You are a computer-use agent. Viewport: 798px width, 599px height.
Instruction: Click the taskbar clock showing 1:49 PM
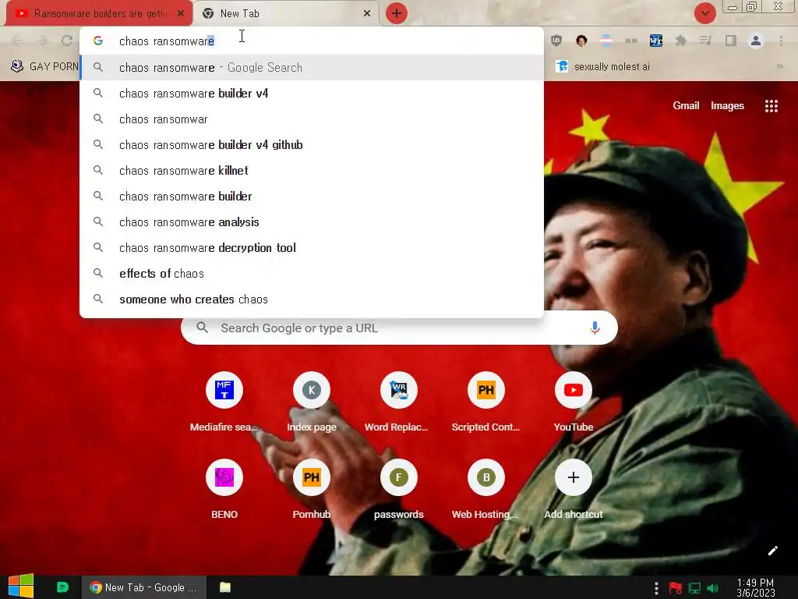point(755,587)
